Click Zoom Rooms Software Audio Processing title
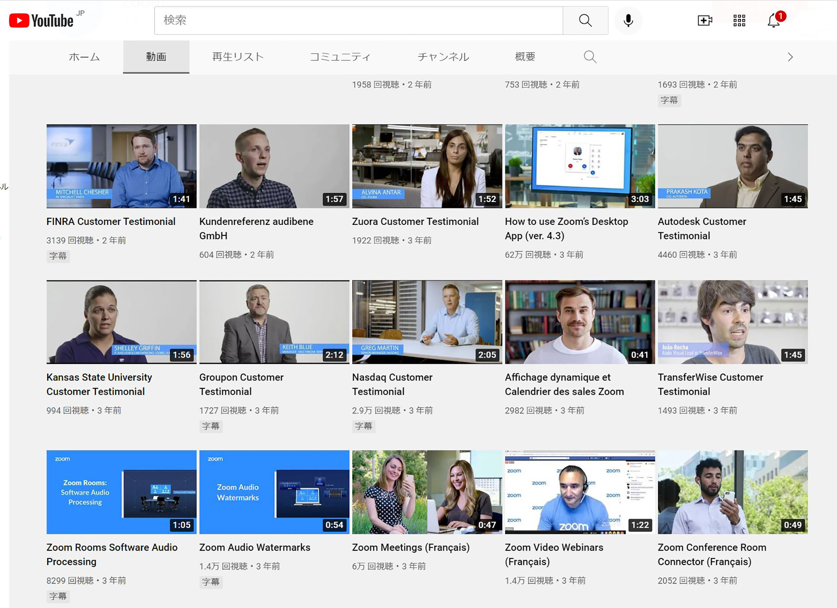Viewport: 837px width, 608px height. pos(112,554)
